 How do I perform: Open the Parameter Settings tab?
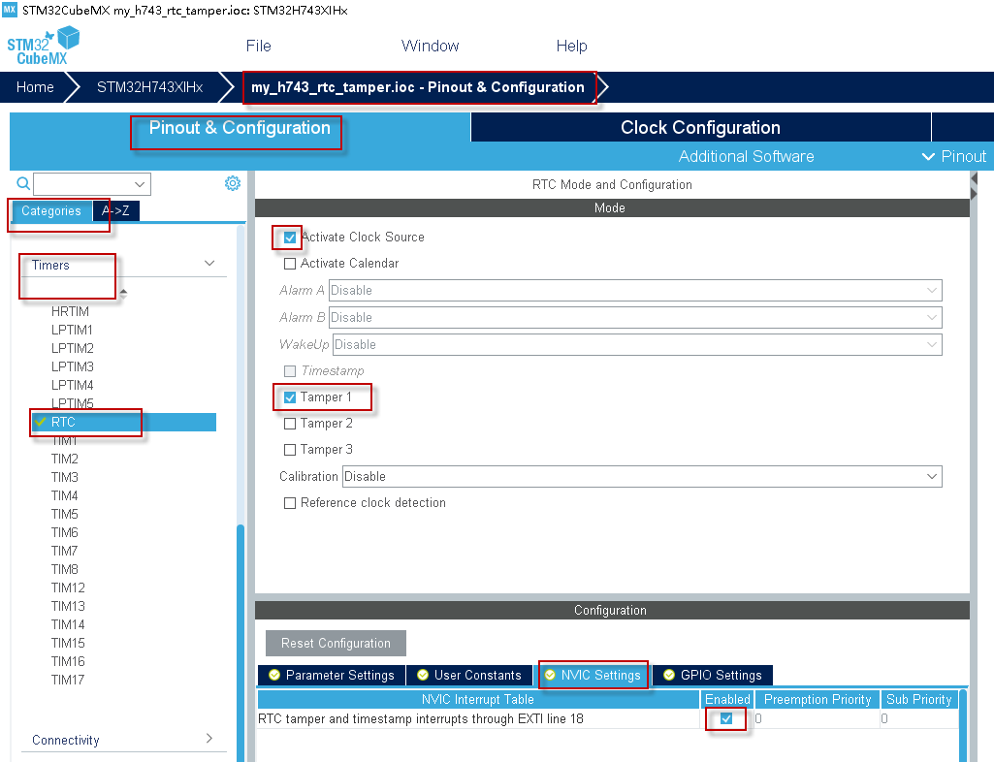point(332,675)
